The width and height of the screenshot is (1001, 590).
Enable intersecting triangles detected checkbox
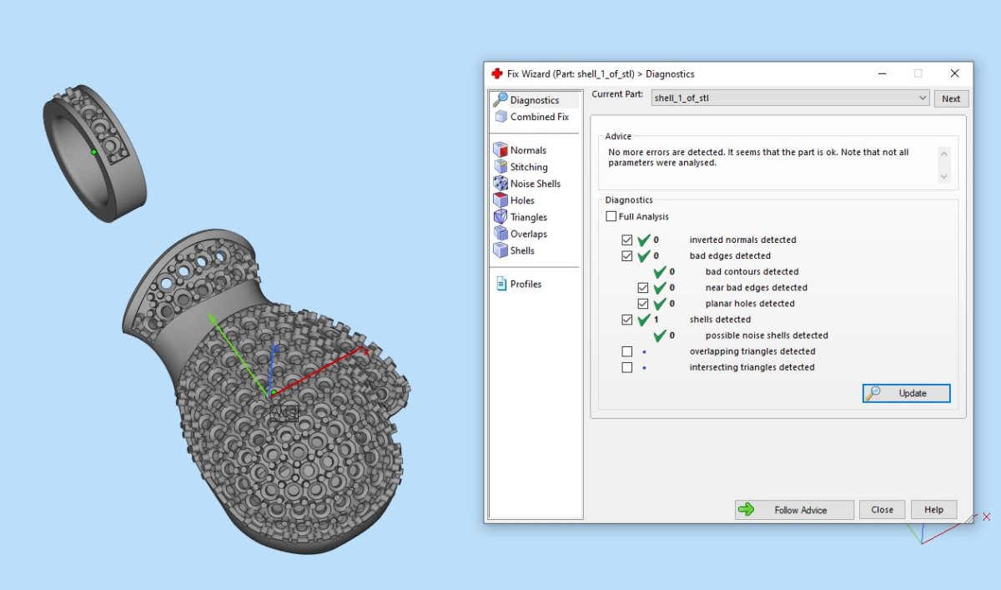(x=627, y=367)
